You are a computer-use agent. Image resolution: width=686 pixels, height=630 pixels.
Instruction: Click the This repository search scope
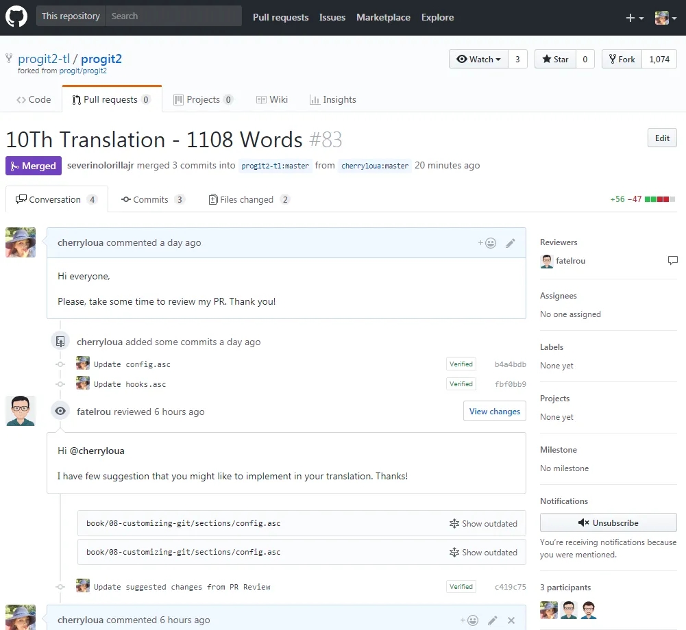point(71,16)
